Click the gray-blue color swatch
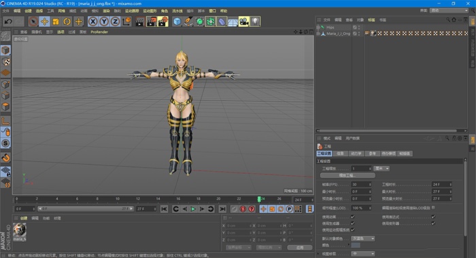This screenshot has height=258, width=476. click(x=356, y=245)
